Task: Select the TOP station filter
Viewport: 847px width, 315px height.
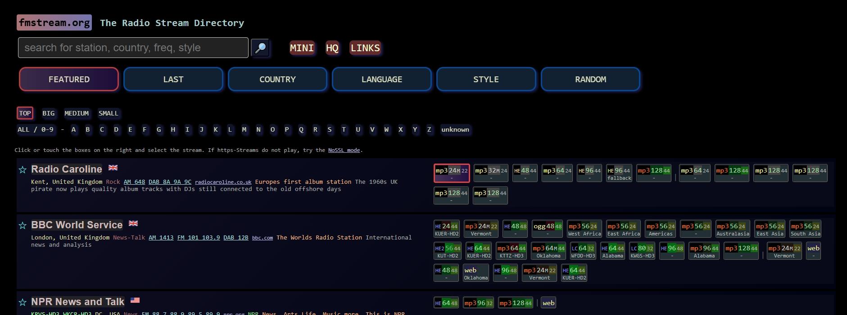Action: coord(25,113)
